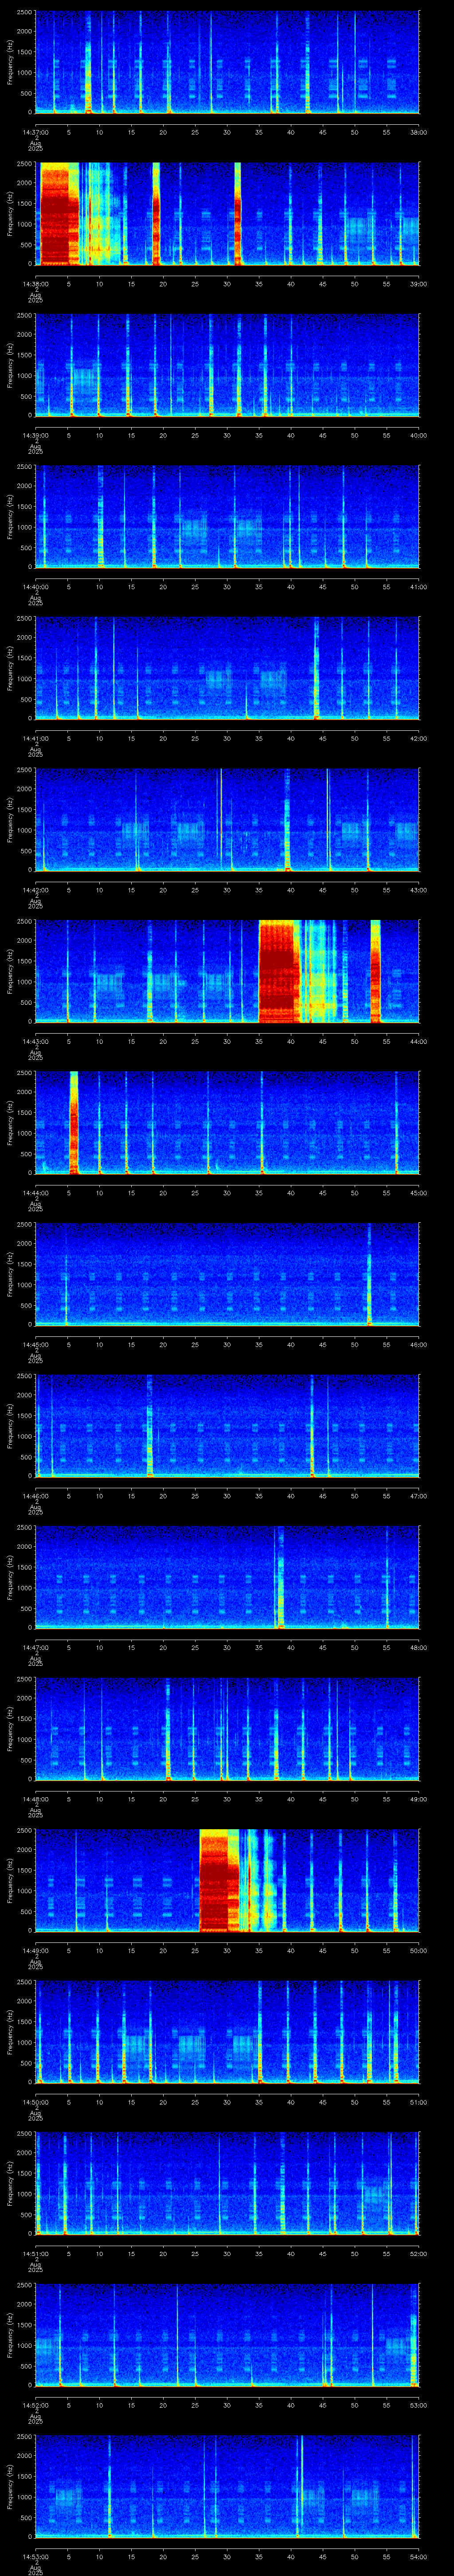
Task: Click the 14:39:00 start time label
Action: (x=35, y=435)
